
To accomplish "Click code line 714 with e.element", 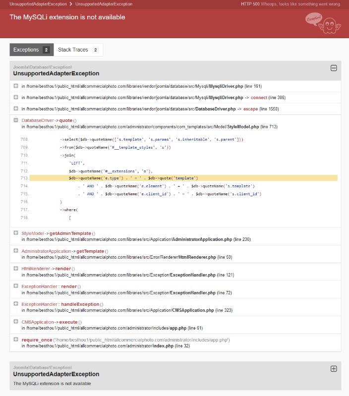I will [167, 186].
